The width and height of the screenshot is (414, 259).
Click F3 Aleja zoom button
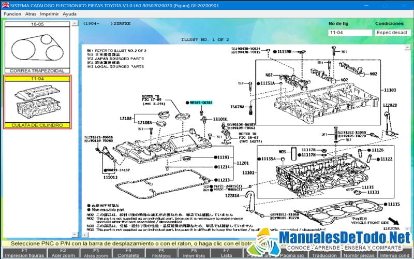click(x=96, y=253)
